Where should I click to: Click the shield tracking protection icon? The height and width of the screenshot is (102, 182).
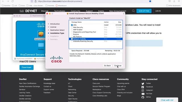point(32,1)
